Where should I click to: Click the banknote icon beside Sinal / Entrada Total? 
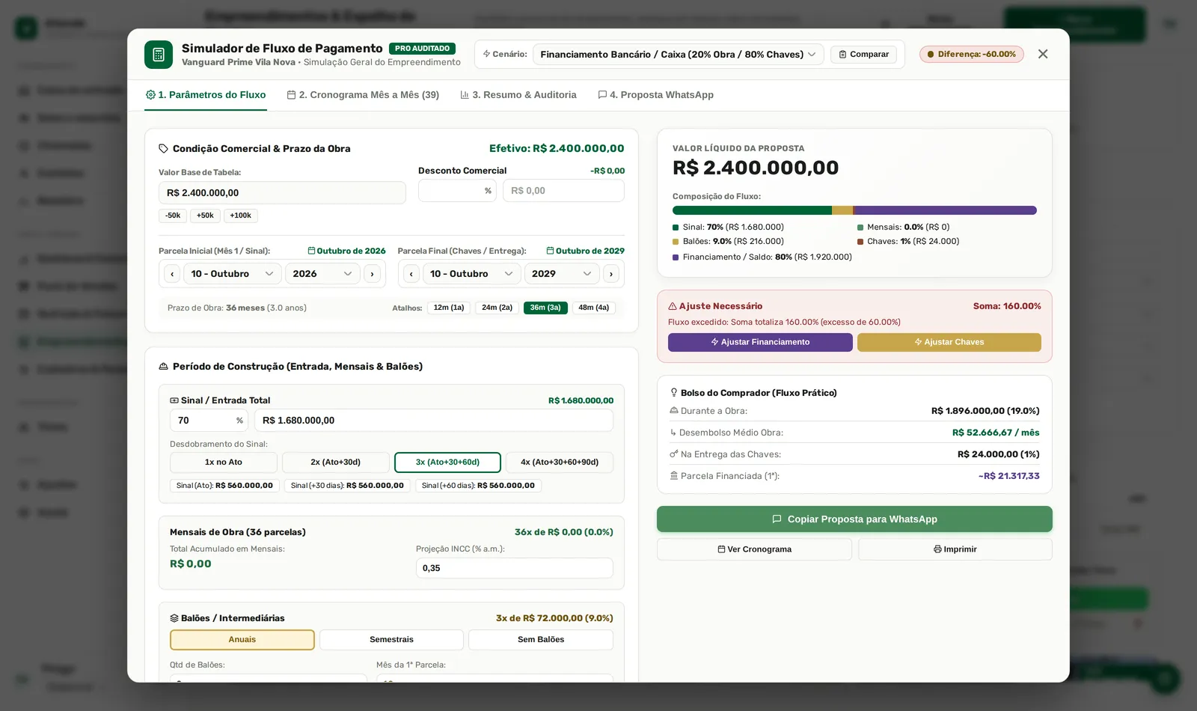click(x=174, y=400)
